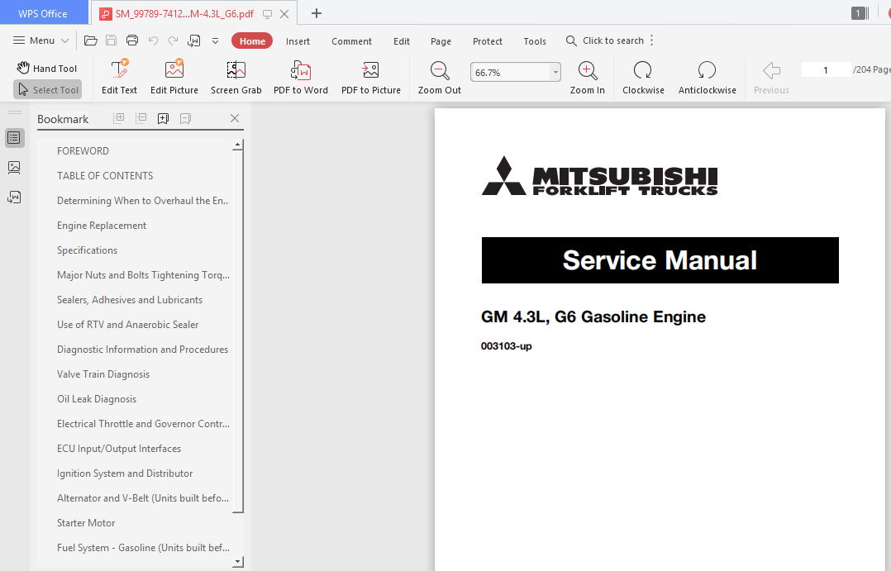Viewport: 891px width, 571px height.
Task: Open the sidebar PDF-to-Word panel icon
Action: (x=14, y=197)
